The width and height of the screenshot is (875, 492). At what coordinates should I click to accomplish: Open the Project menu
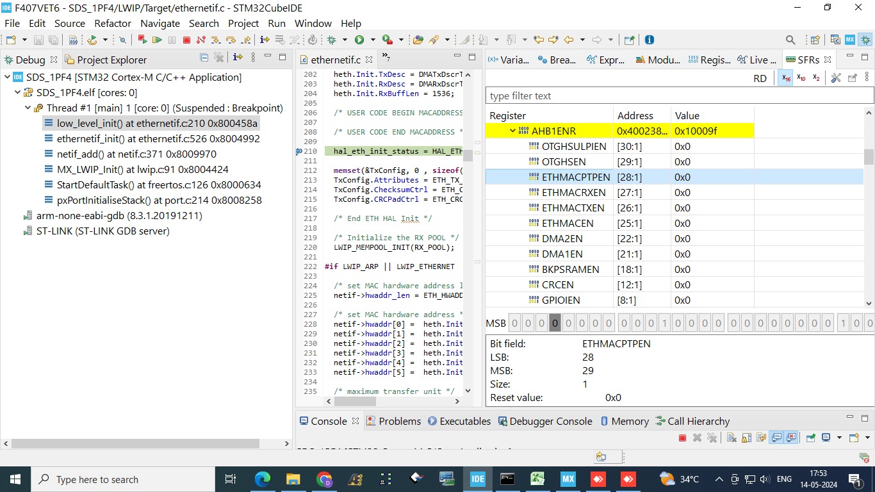click(x=243, y=23)
